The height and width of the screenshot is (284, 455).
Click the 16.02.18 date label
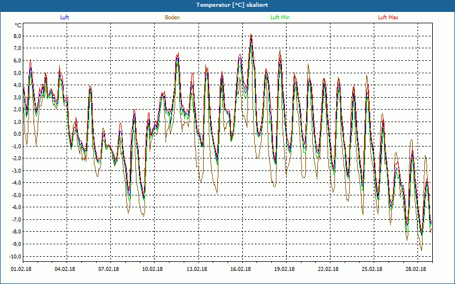[241, 269]
